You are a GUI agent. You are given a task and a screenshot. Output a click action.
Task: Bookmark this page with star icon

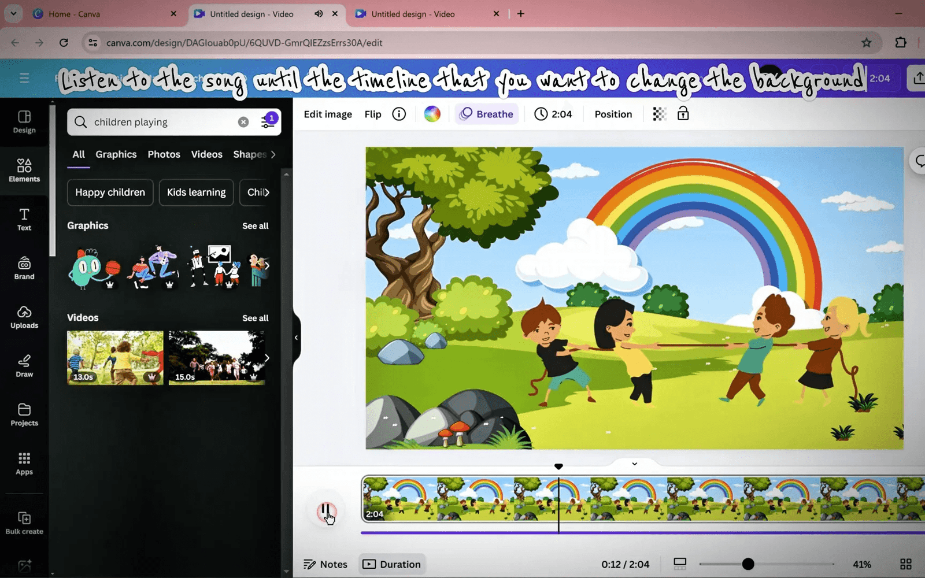click(866, 42)
